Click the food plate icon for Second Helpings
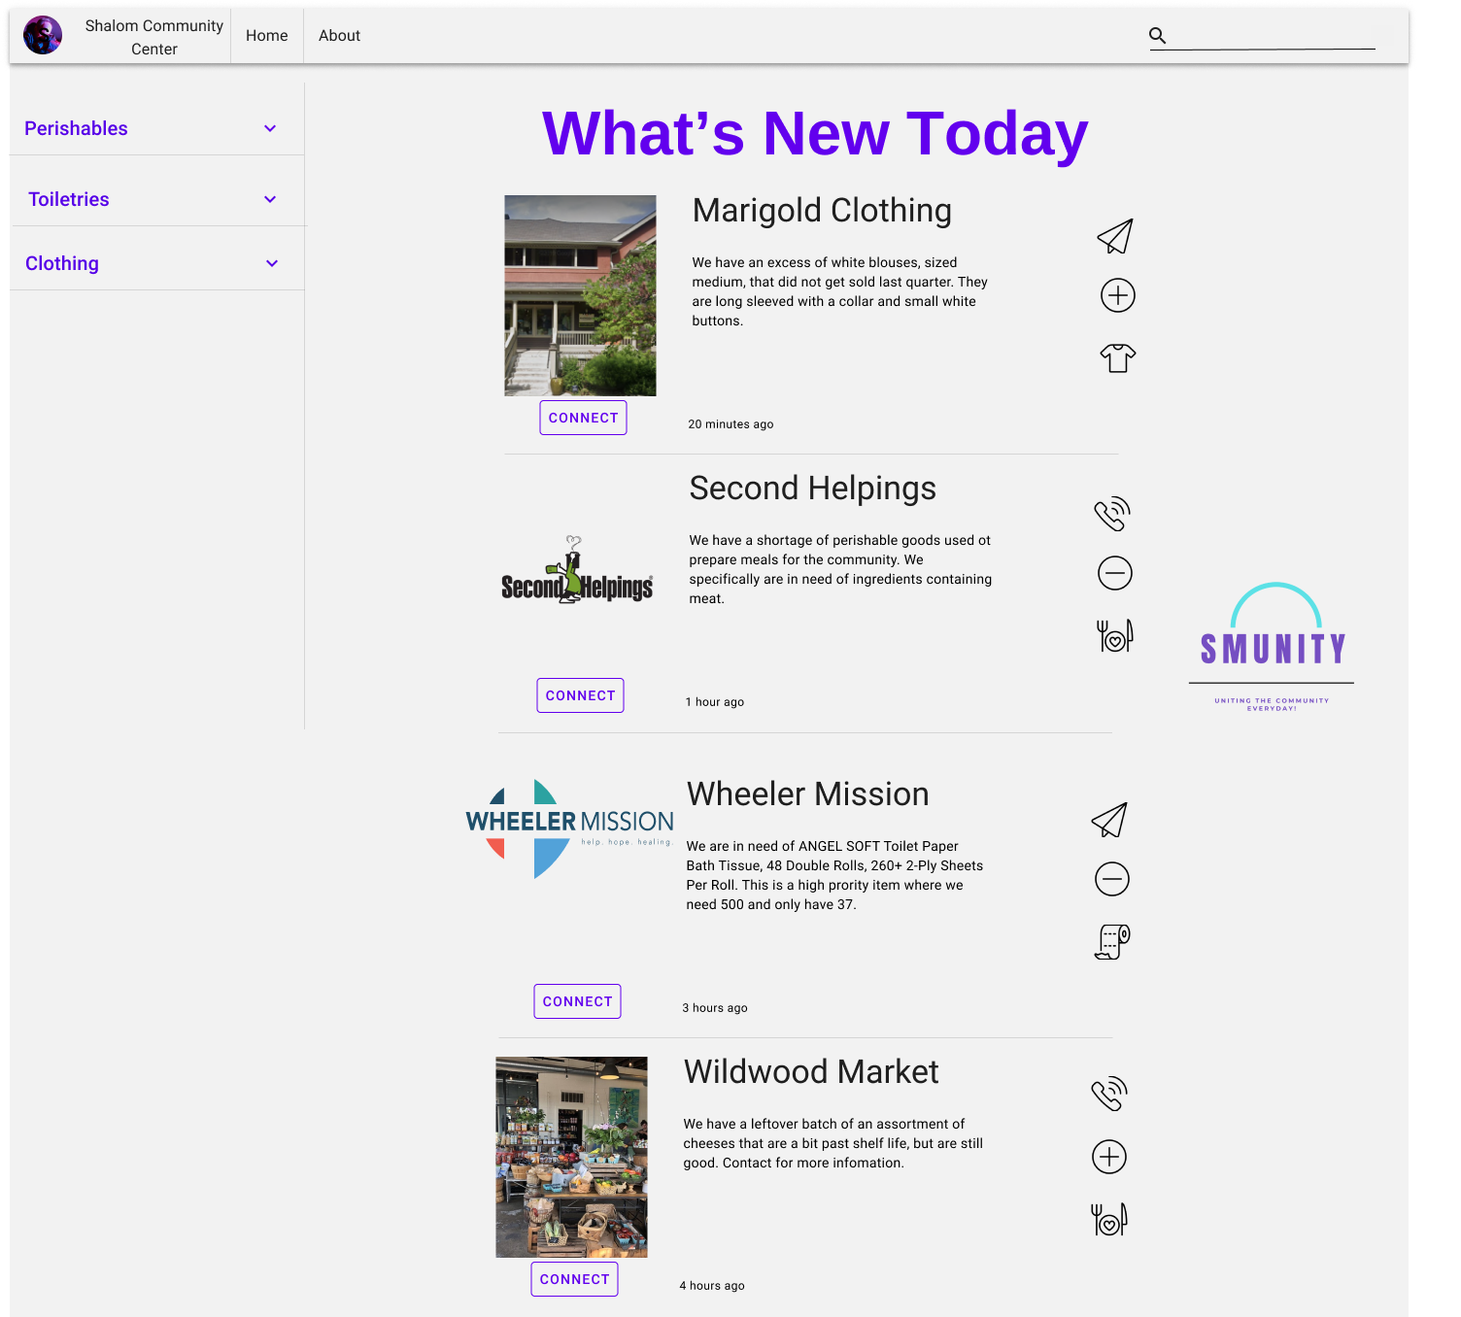Screen dimensions: 1461x1317 coord(1114,635)
